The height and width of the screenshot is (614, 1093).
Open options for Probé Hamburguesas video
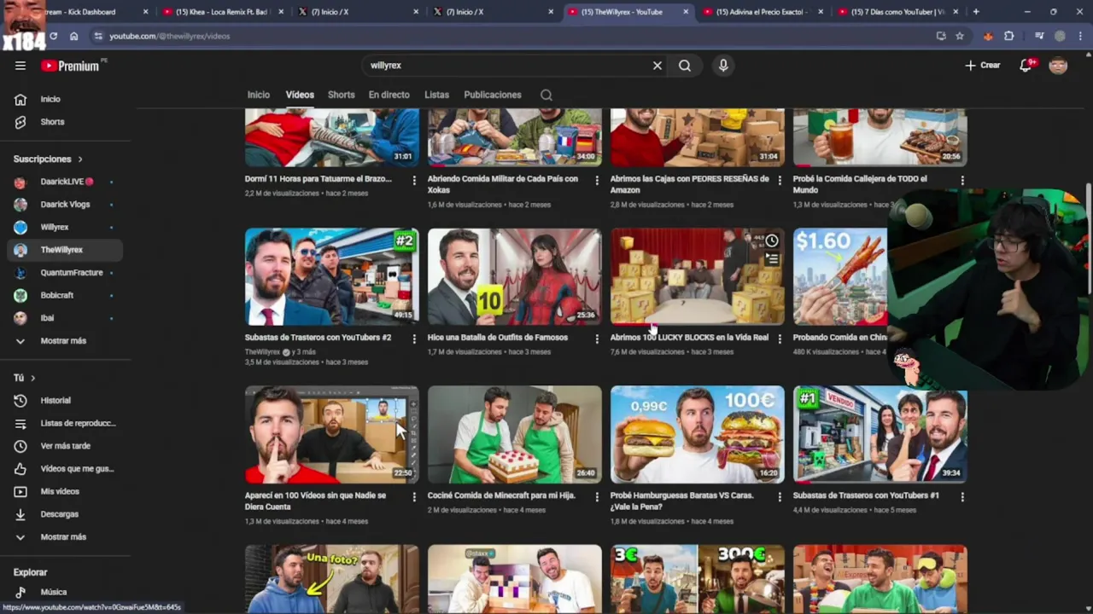click(780, 496)
